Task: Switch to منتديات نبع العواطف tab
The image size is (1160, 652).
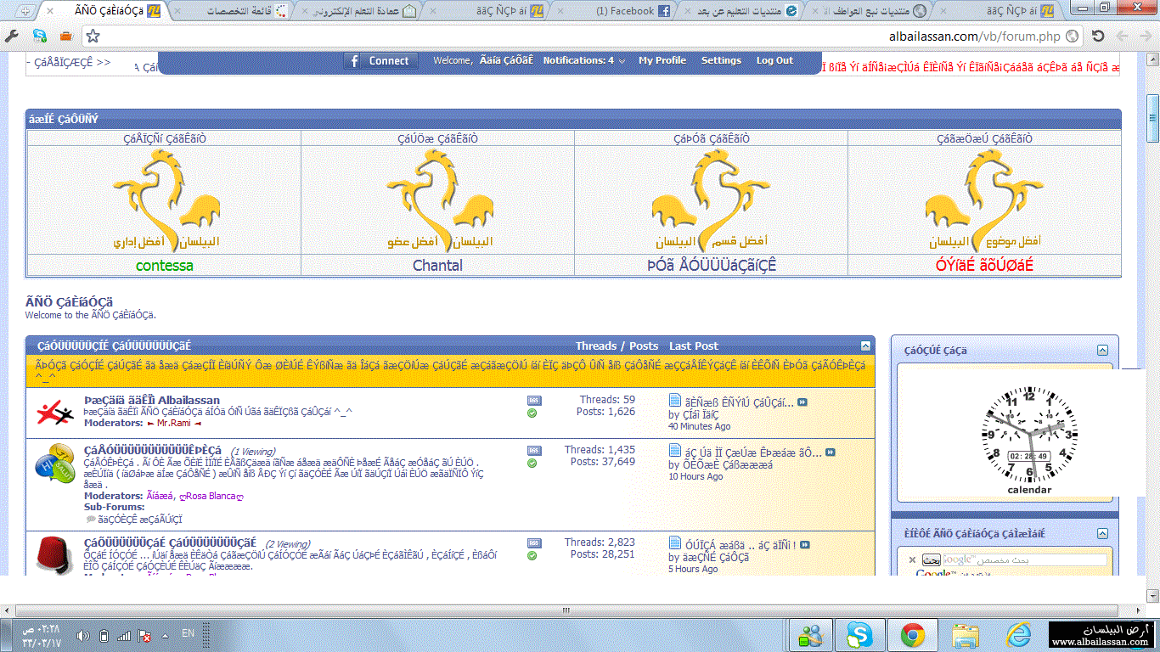Action: 866,11
